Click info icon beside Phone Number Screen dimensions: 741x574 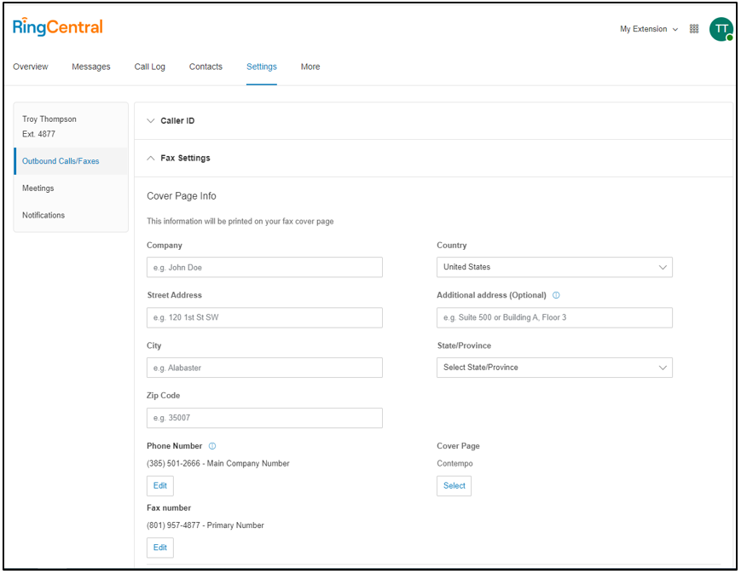tap(212, 446)
